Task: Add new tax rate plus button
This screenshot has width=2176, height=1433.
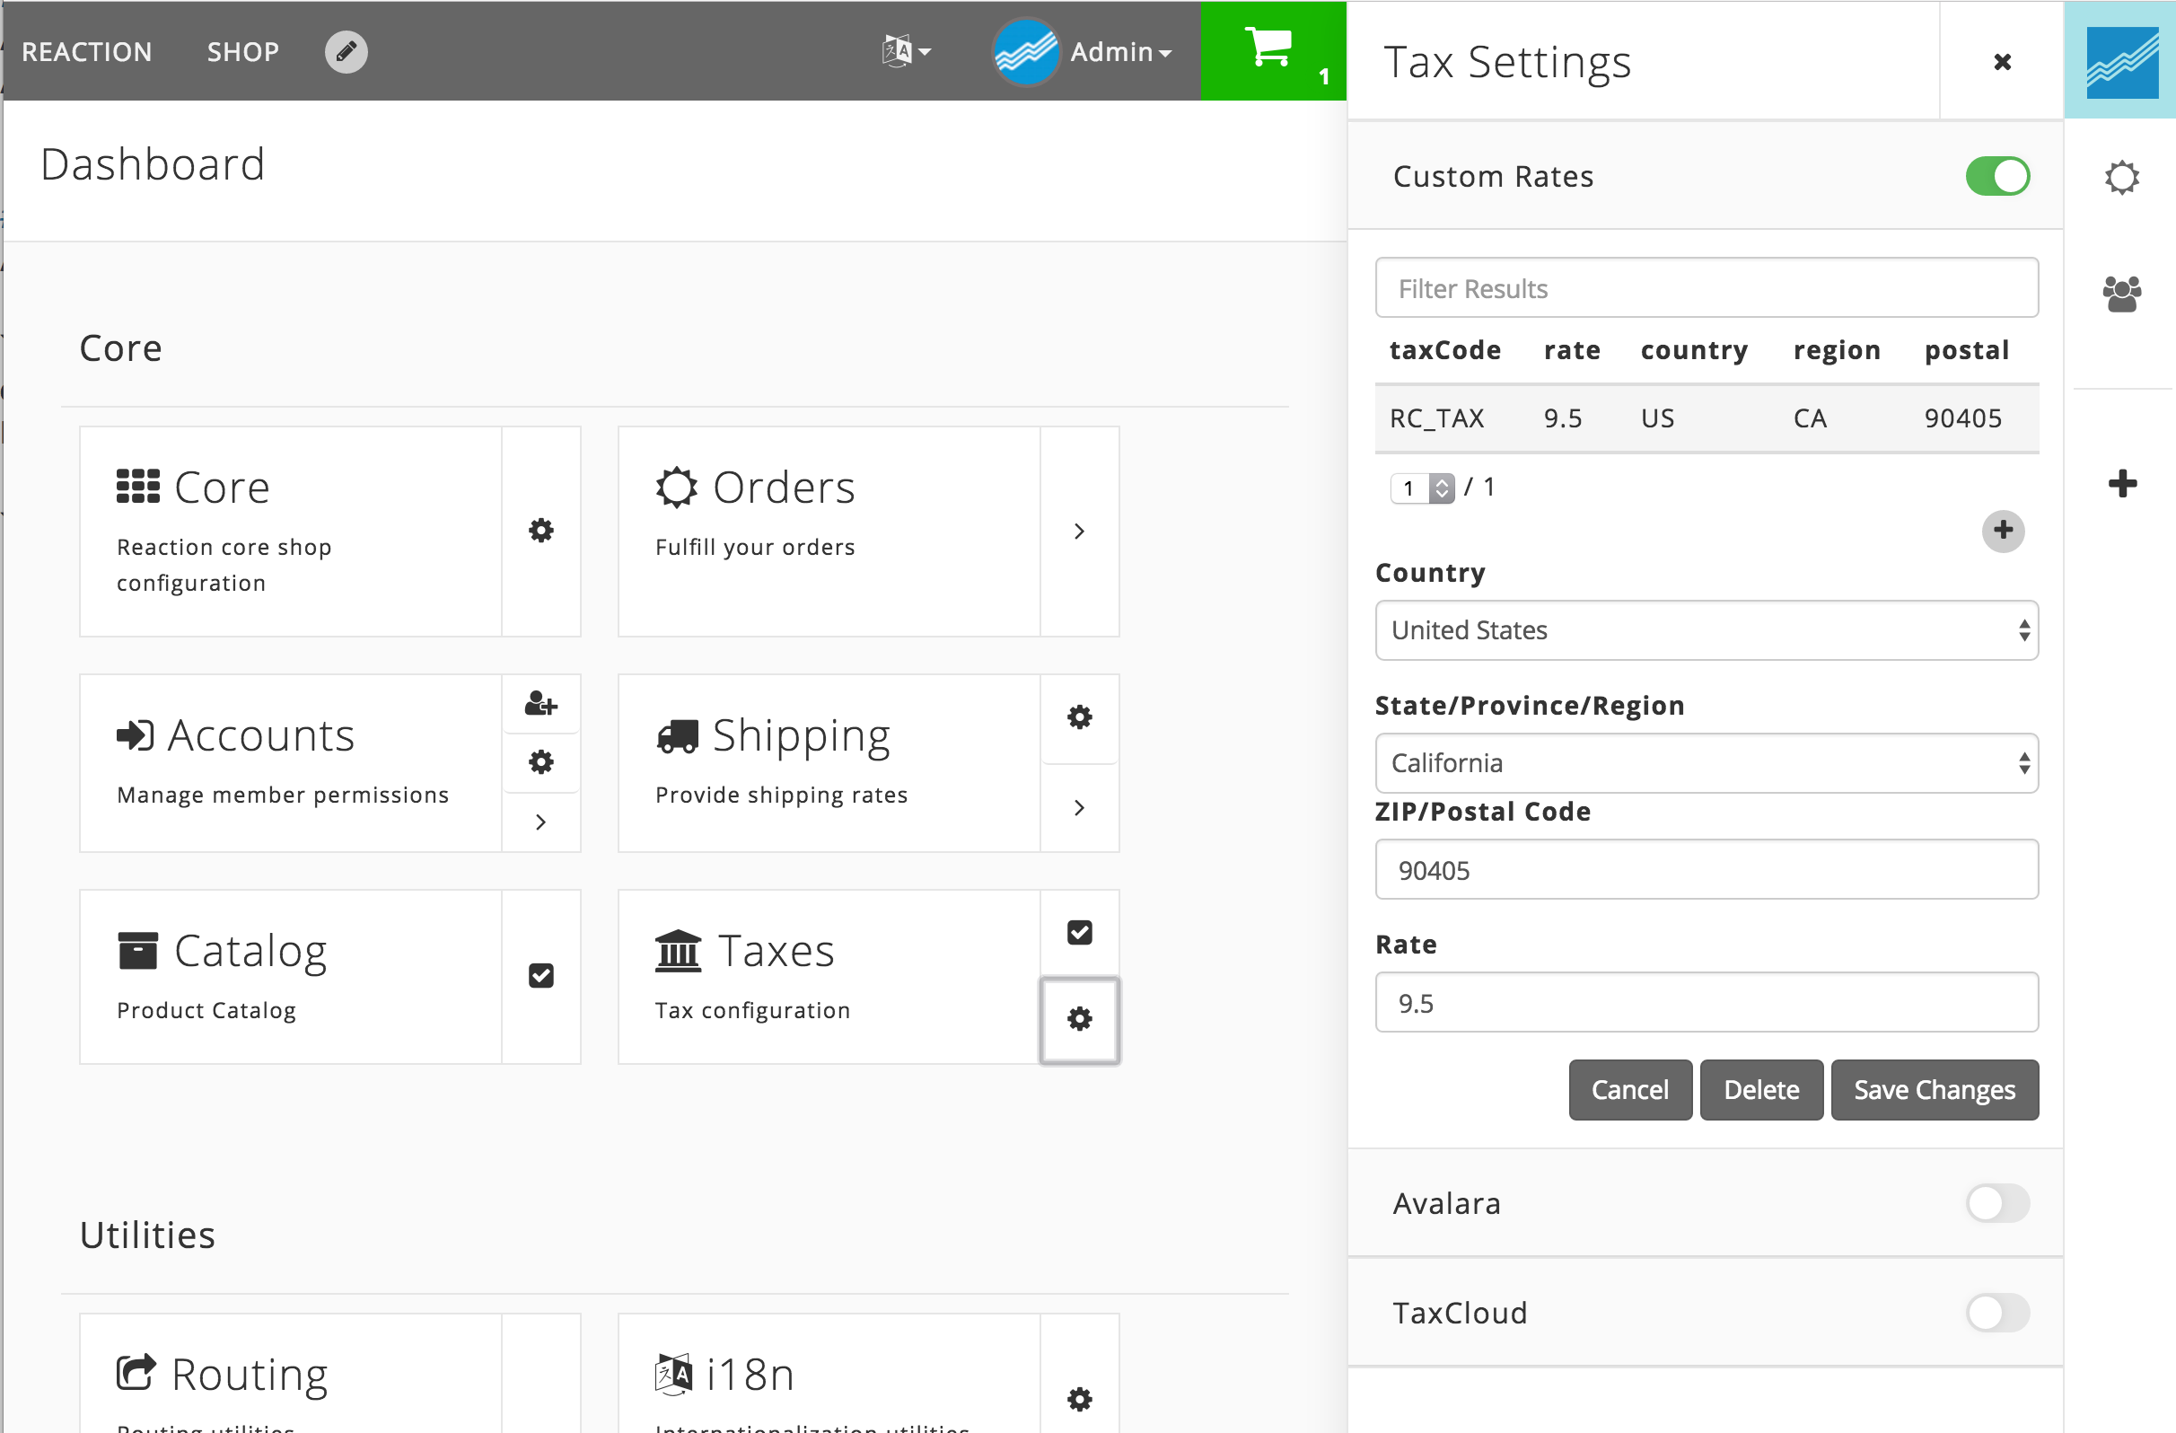Action: pyautogui.click(x=2002, y=531)
